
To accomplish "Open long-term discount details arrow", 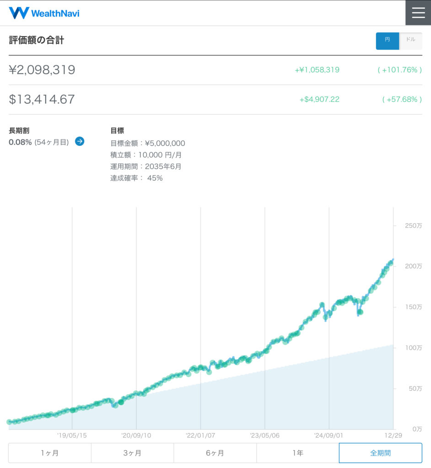I will pyautogui.click(x=80, y=142).
